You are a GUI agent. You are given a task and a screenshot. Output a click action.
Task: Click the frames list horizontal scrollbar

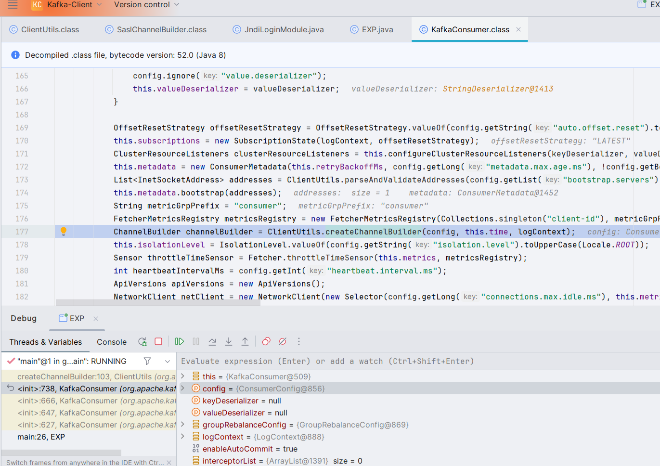click(x=61, y=453)
